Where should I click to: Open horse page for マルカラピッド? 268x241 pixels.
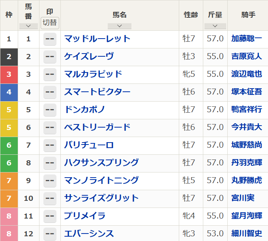pos(93,74)
